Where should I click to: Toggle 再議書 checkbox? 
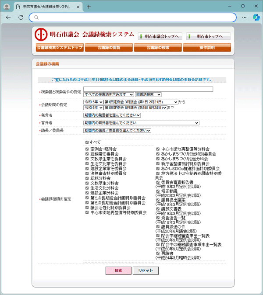158,253
